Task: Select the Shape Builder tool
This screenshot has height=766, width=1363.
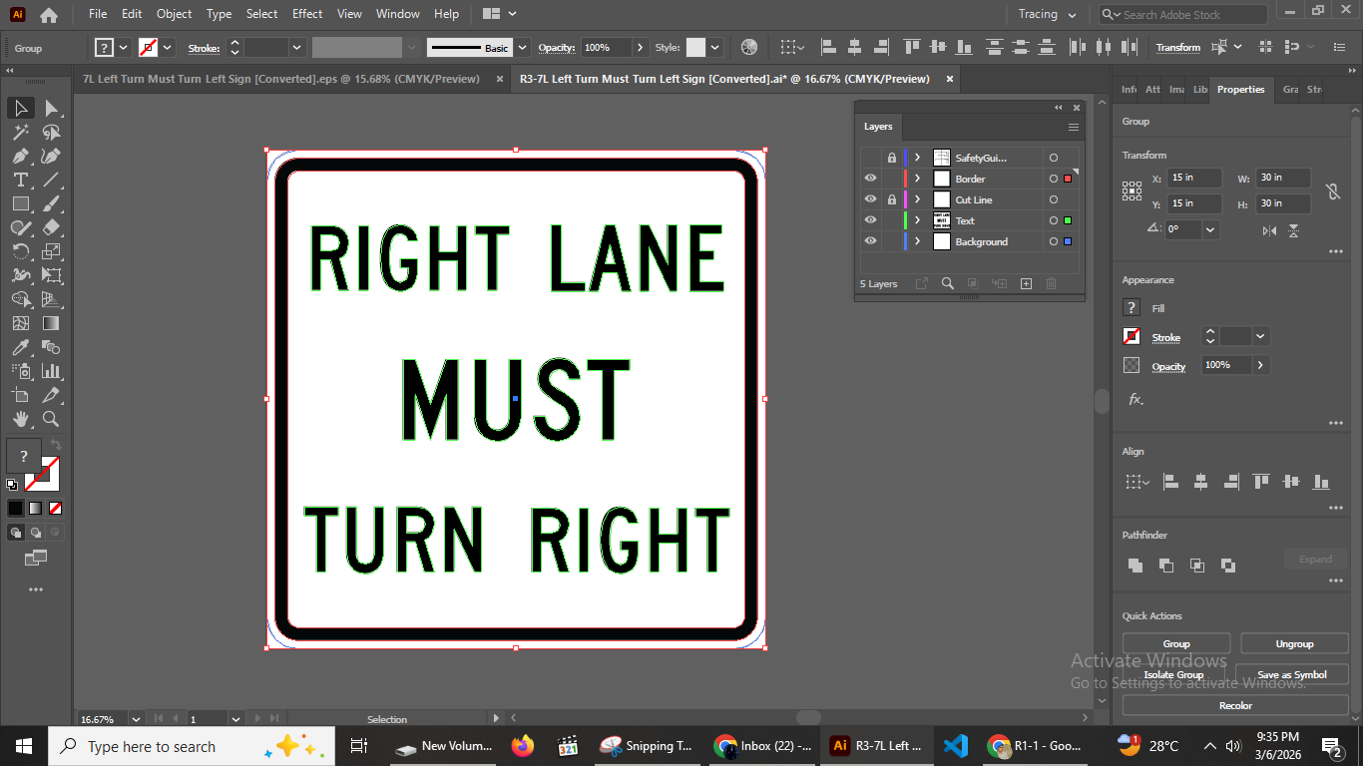Action: [x=20, y=299]
